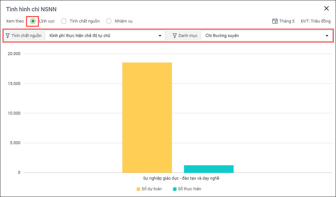
Task: Click the Tính chất nguồn dropdown arrow
Action: (x=160, y=36)
